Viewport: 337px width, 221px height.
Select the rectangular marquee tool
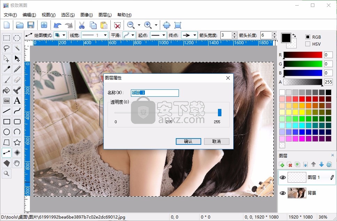click(x=7, y=38)
